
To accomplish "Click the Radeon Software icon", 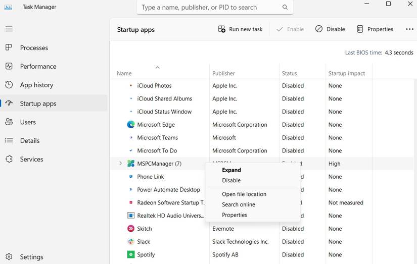I will coord(130,202).
